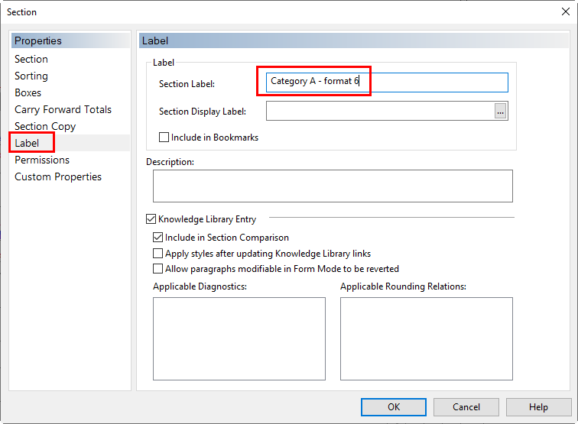Enable Allow paragraphs modifiable in Form Mode
This screenshot has height=424, width=578.
pyautogui.click(x=157, y=269)
